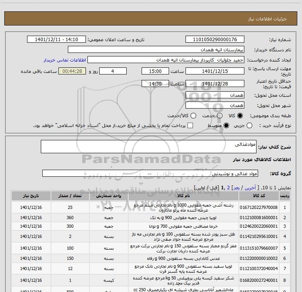Click the شهر محل تحویل field همدان

tap(215, 105)
